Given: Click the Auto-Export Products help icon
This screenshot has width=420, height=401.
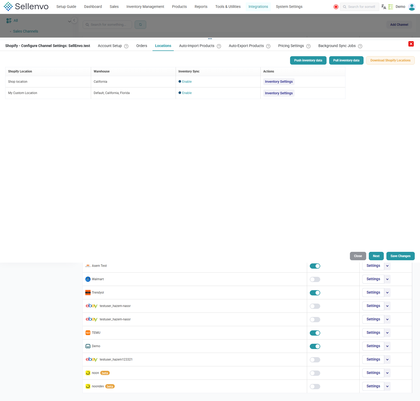Looking at the screenshot, I should pos(268,46).
